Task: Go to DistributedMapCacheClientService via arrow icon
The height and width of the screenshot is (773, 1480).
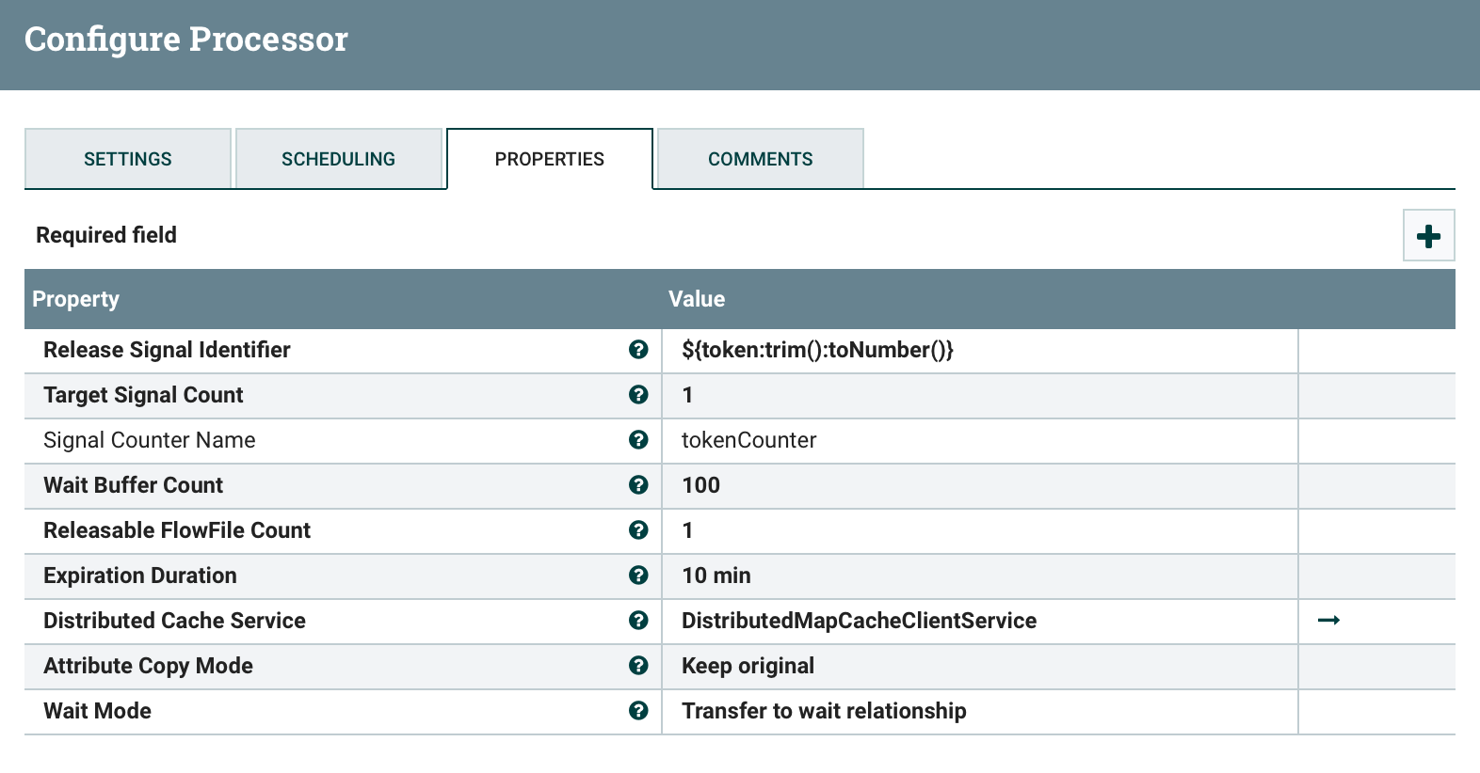Action: (1328, 621)
